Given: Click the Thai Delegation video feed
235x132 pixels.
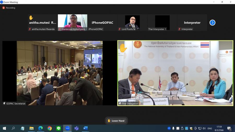Looking at the screenshot, I should point(175,73).
